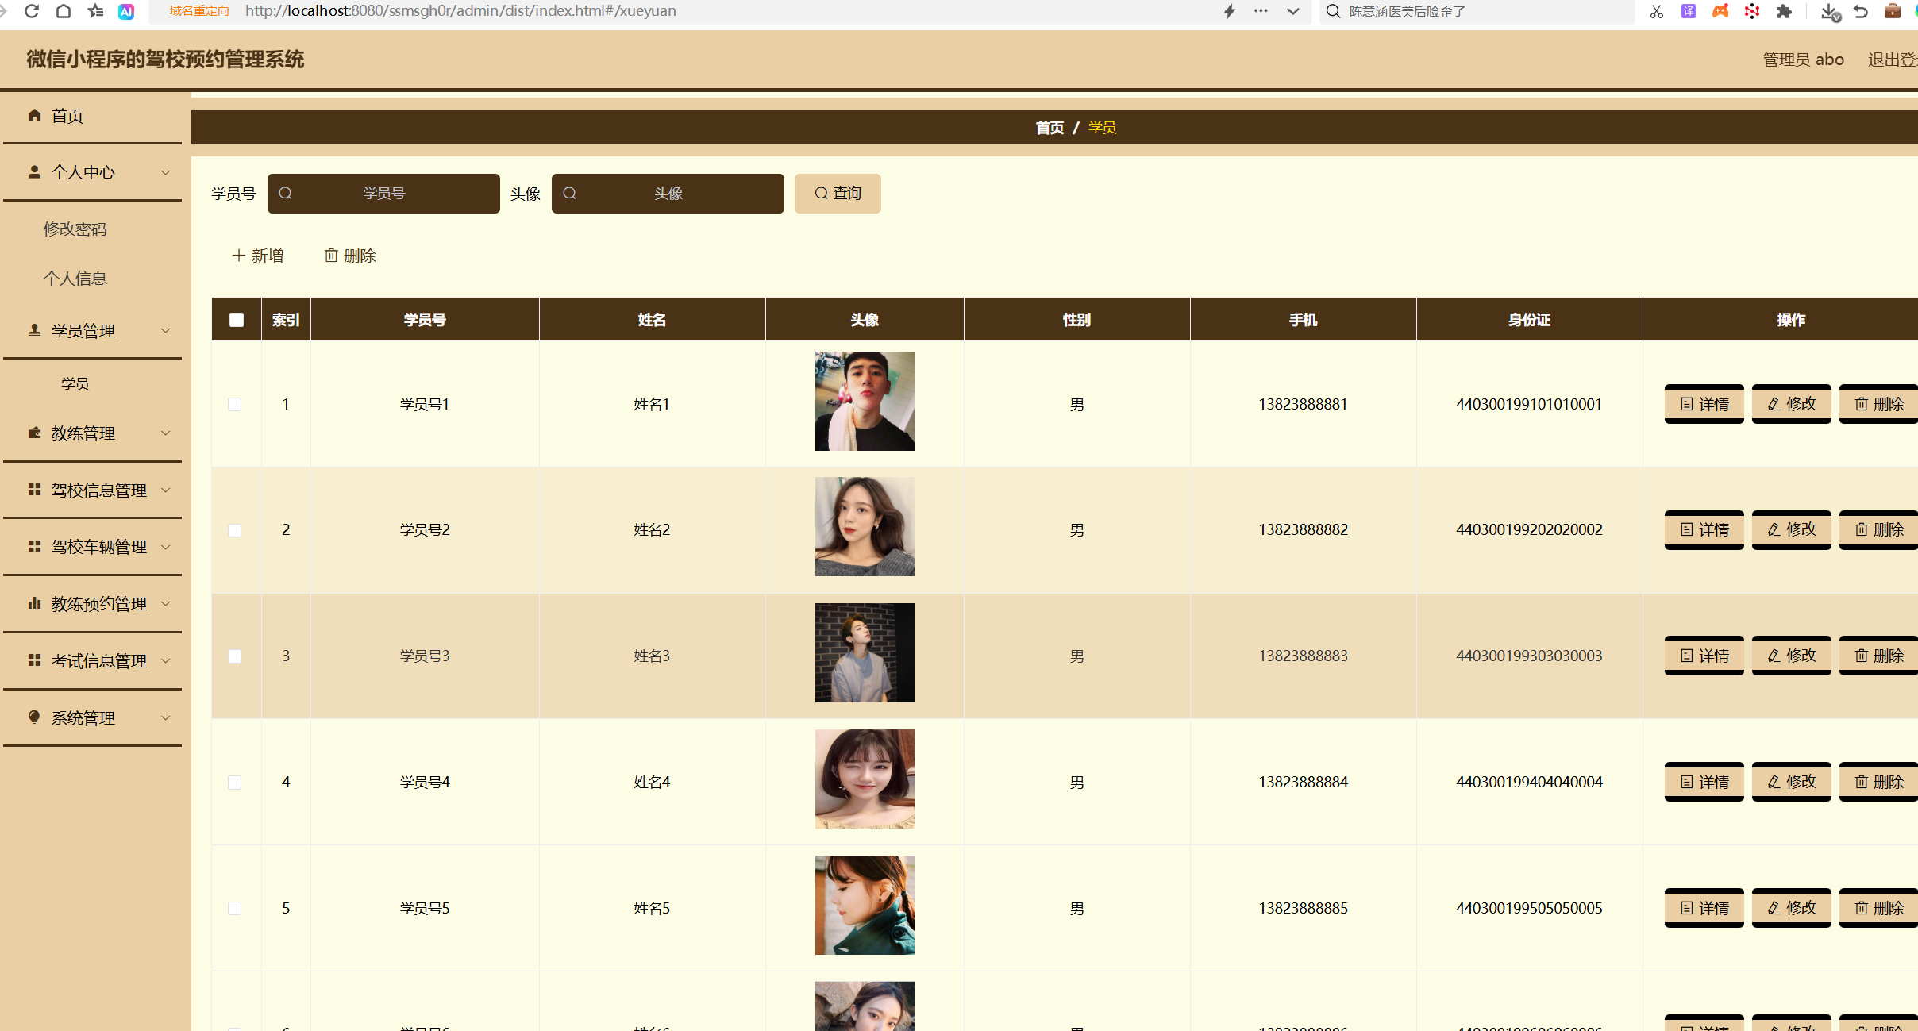Click 修改 for row 学员号2
Screen dimensions: 1918x1031
[1791, 529]
